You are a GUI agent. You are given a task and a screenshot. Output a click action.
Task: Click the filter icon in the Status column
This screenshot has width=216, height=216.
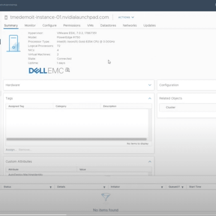(51, 187)
